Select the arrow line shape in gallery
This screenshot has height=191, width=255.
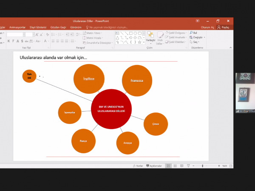tap(126, 33)
